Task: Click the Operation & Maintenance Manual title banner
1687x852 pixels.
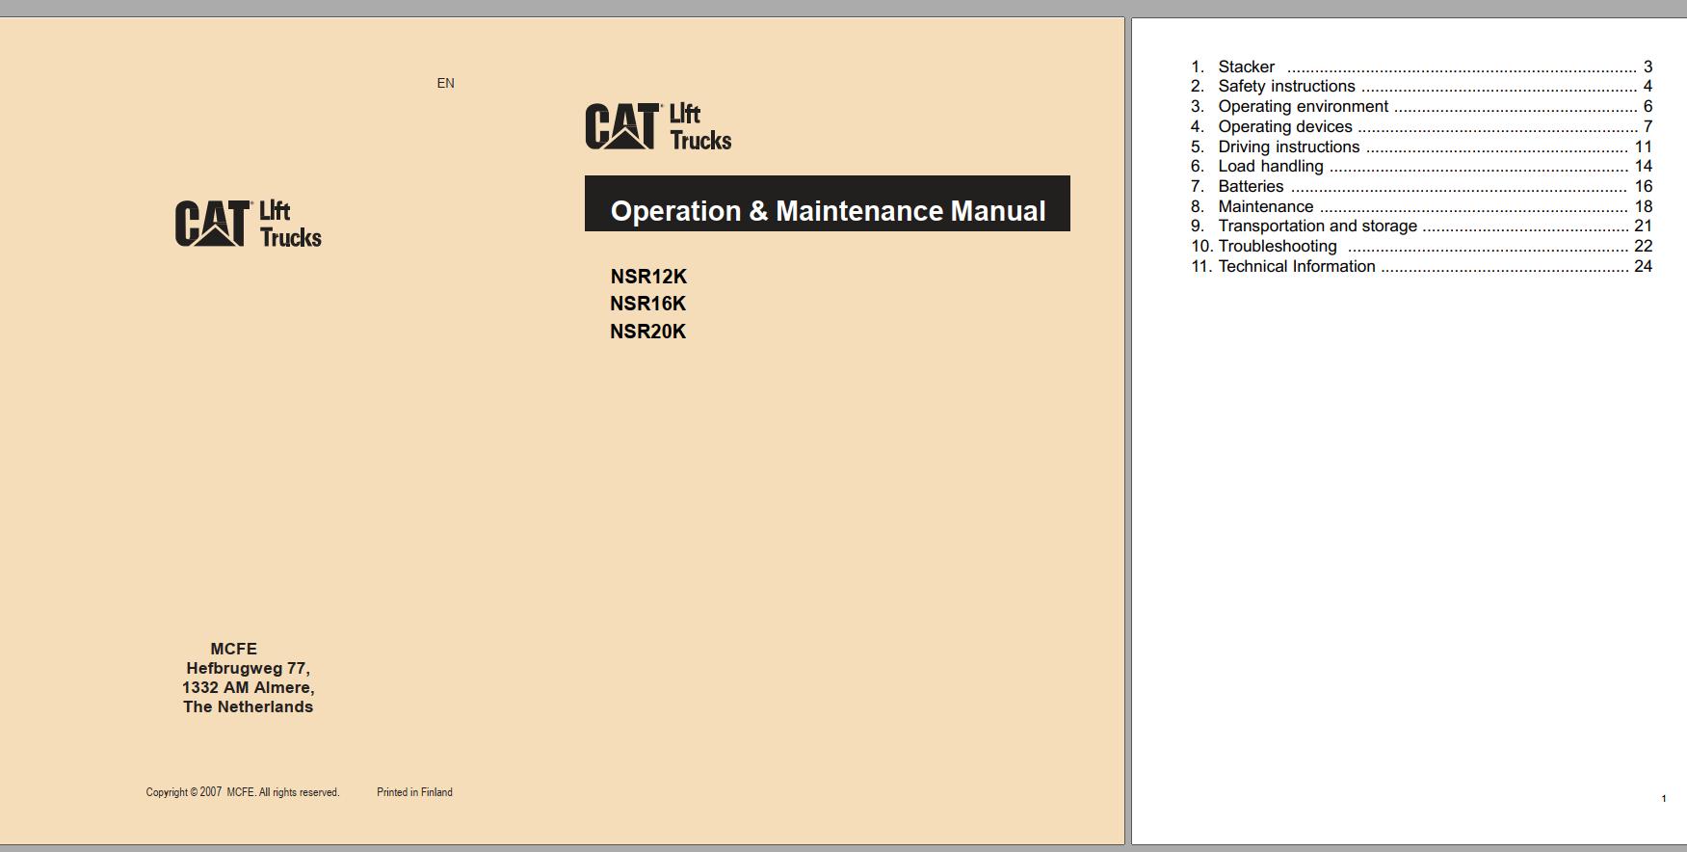Action: [x=828, y=203]
